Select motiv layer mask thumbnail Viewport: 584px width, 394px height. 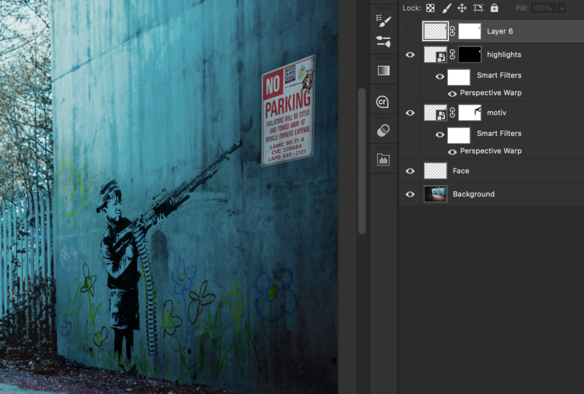(x=469, y=113)
